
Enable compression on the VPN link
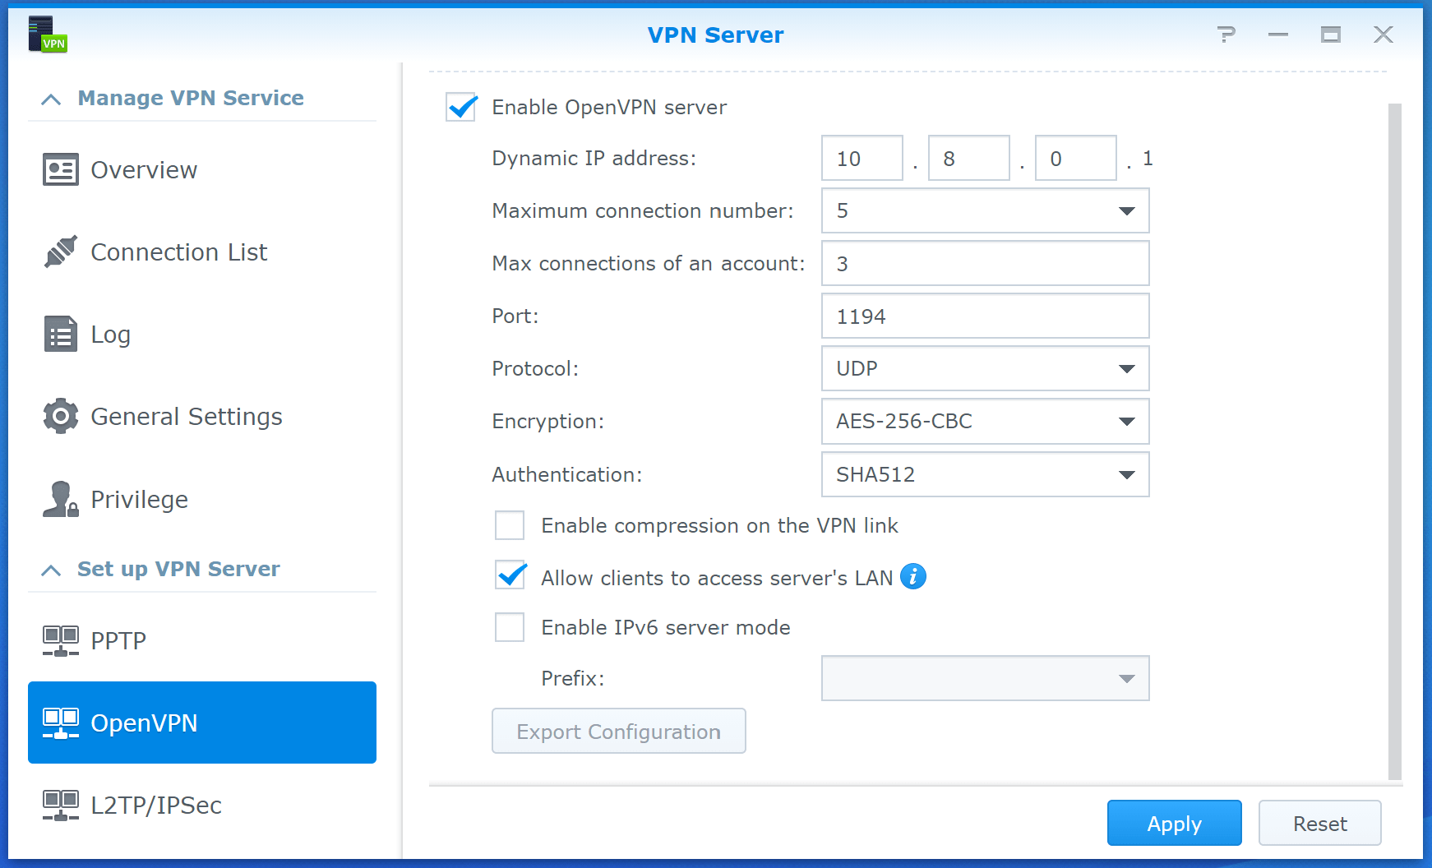(x=510, y=525)
